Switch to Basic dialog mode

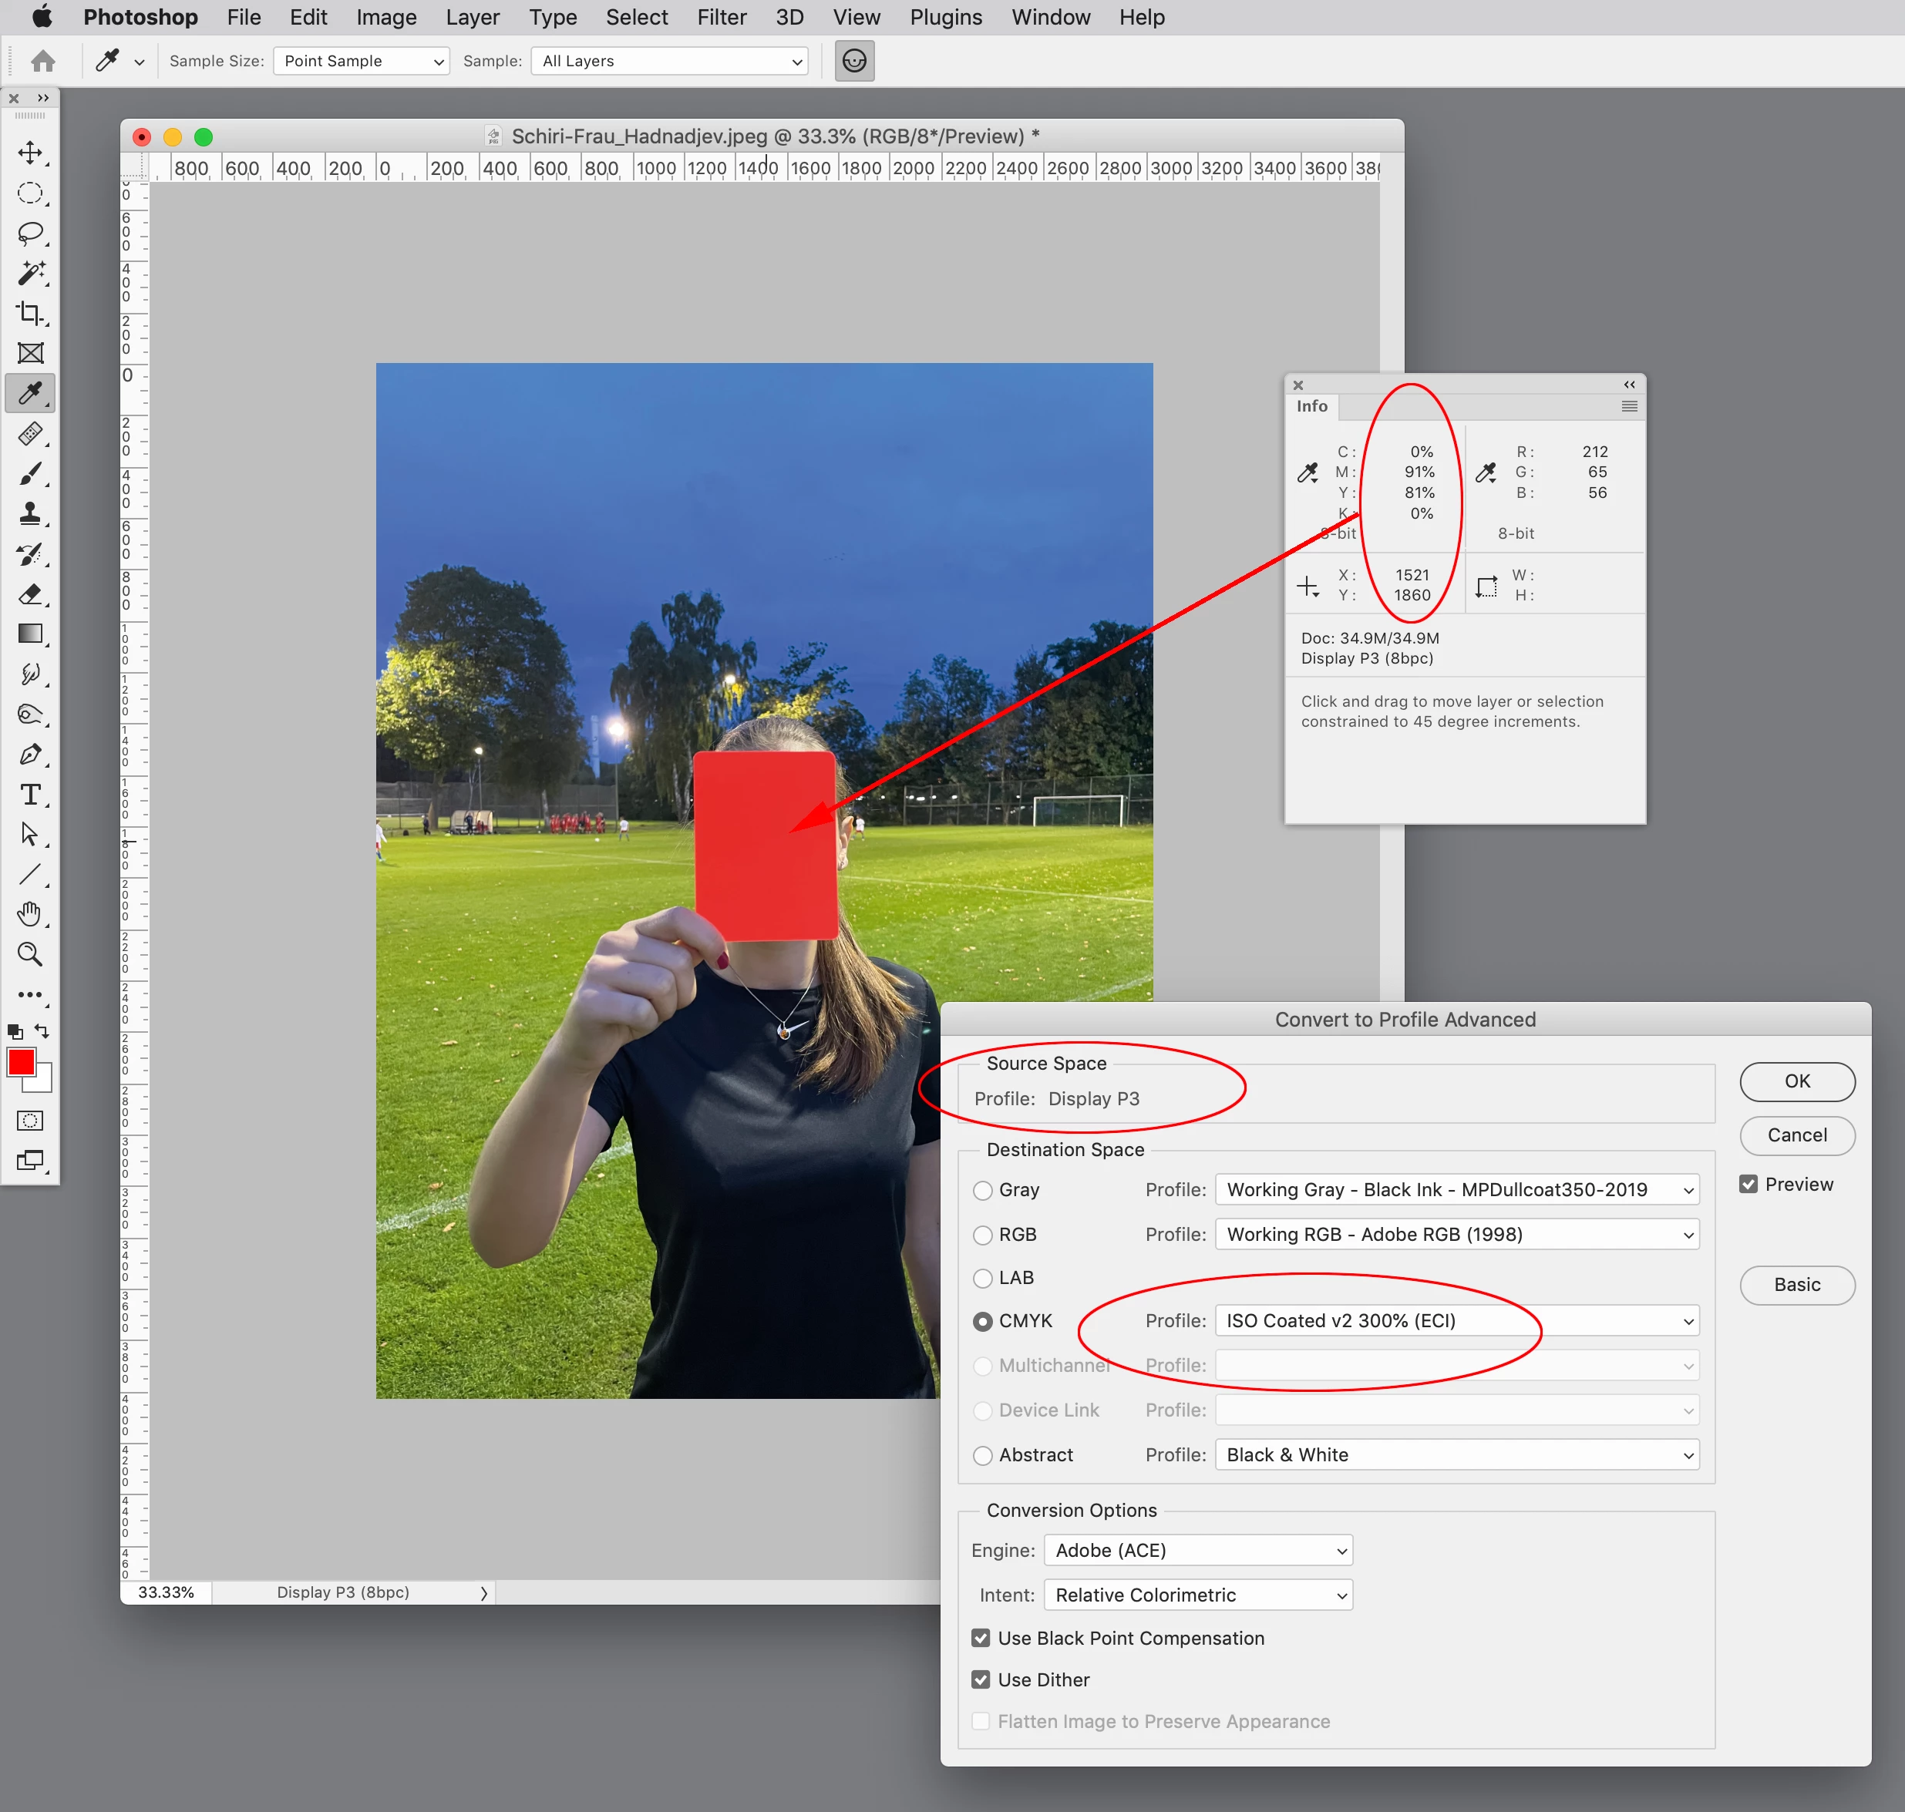click(x=1796, y=1285)
